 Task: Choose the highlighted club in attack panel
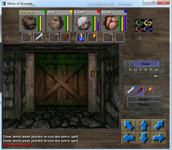click(x=139, y=91)
